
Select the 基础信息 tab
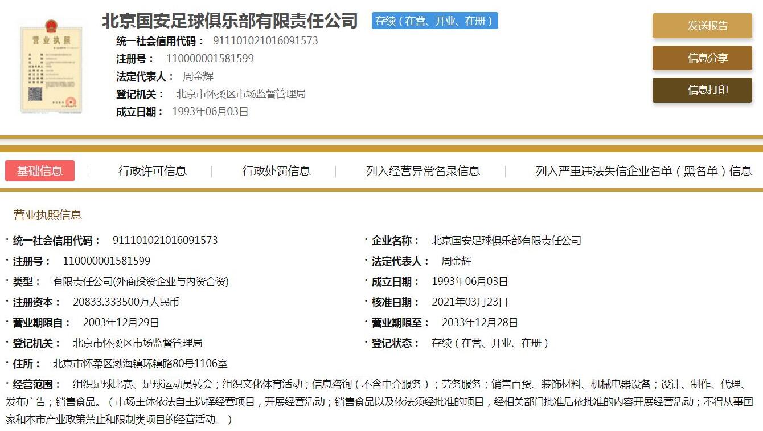point(40,171)
